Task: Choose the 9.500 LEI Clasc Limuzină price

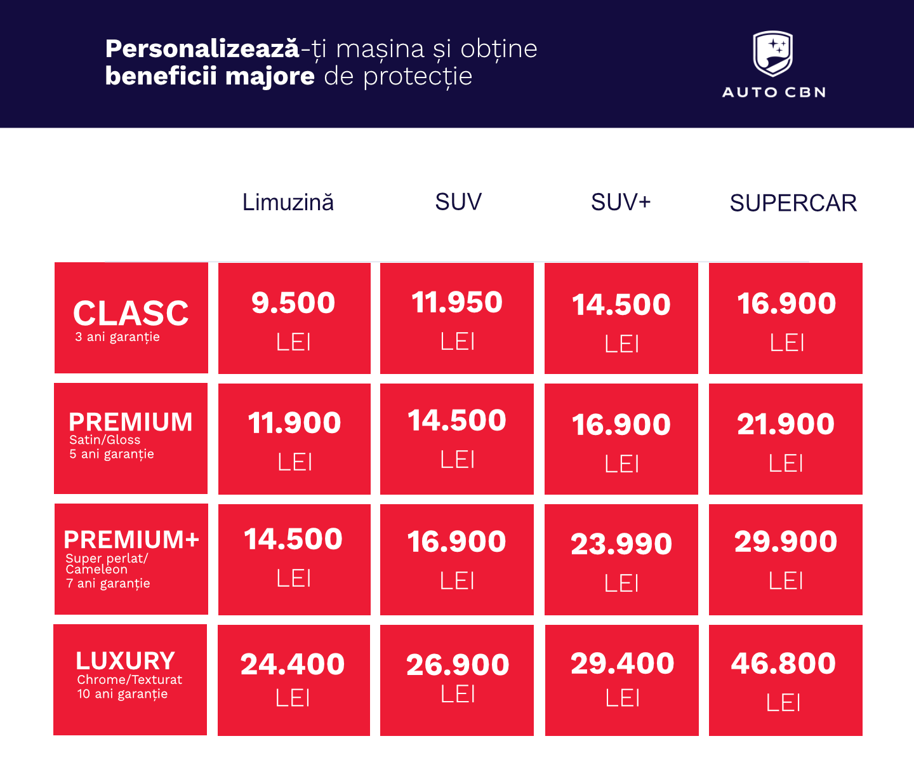Action: pos(294,318)
